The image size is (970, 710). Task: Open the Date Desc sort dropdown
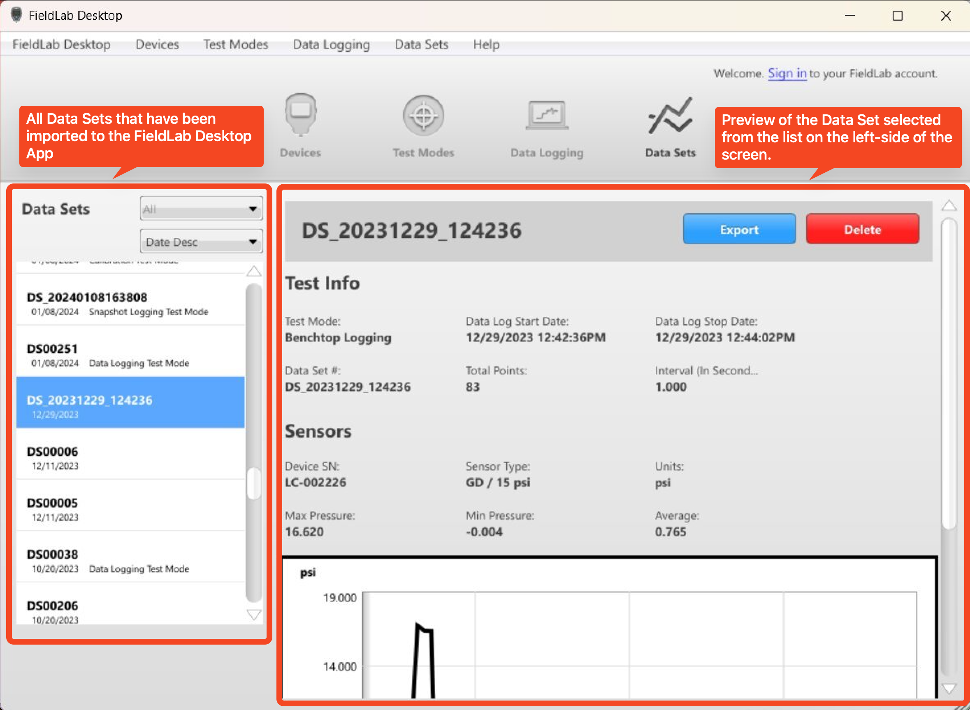(201, 241)
